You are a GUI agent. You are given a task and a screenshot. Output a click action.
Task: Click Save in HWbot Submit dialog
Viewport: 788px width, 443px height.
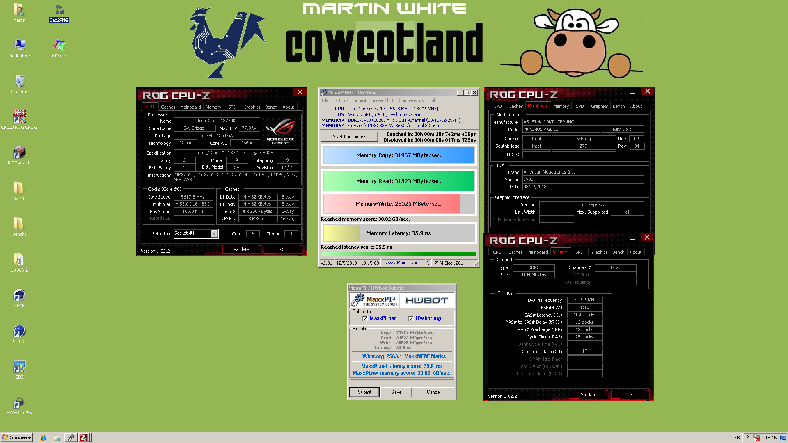pos(396,392)
